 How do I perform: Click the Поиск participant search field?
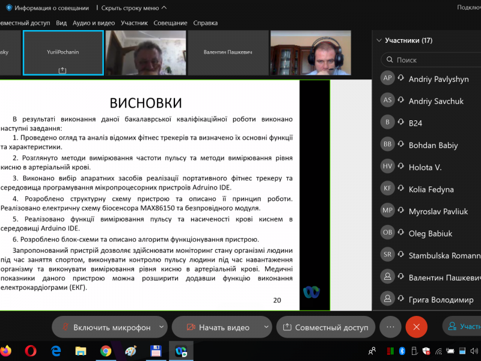pyautogui.click(x=433, y=60)
